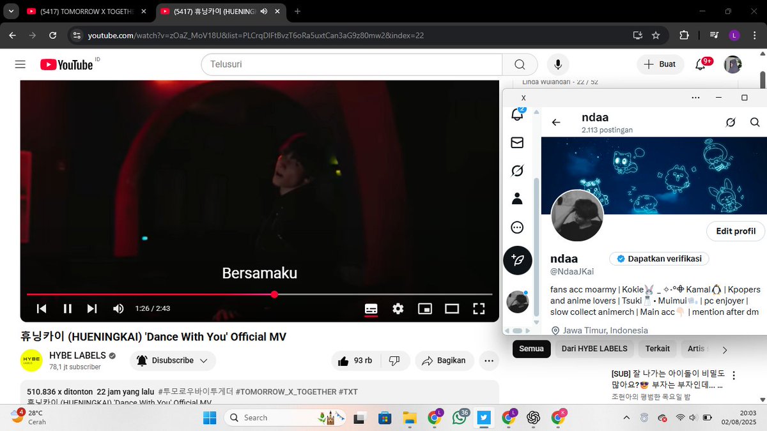Screen dimensions: 767x431
Task: Select Dari HYBE LABELS filter chip
Action: coord(594,349)
